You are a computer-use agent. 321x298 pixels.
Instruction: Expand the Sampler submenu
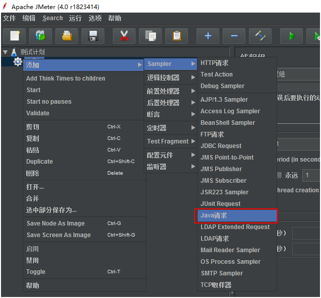(170, 64)
